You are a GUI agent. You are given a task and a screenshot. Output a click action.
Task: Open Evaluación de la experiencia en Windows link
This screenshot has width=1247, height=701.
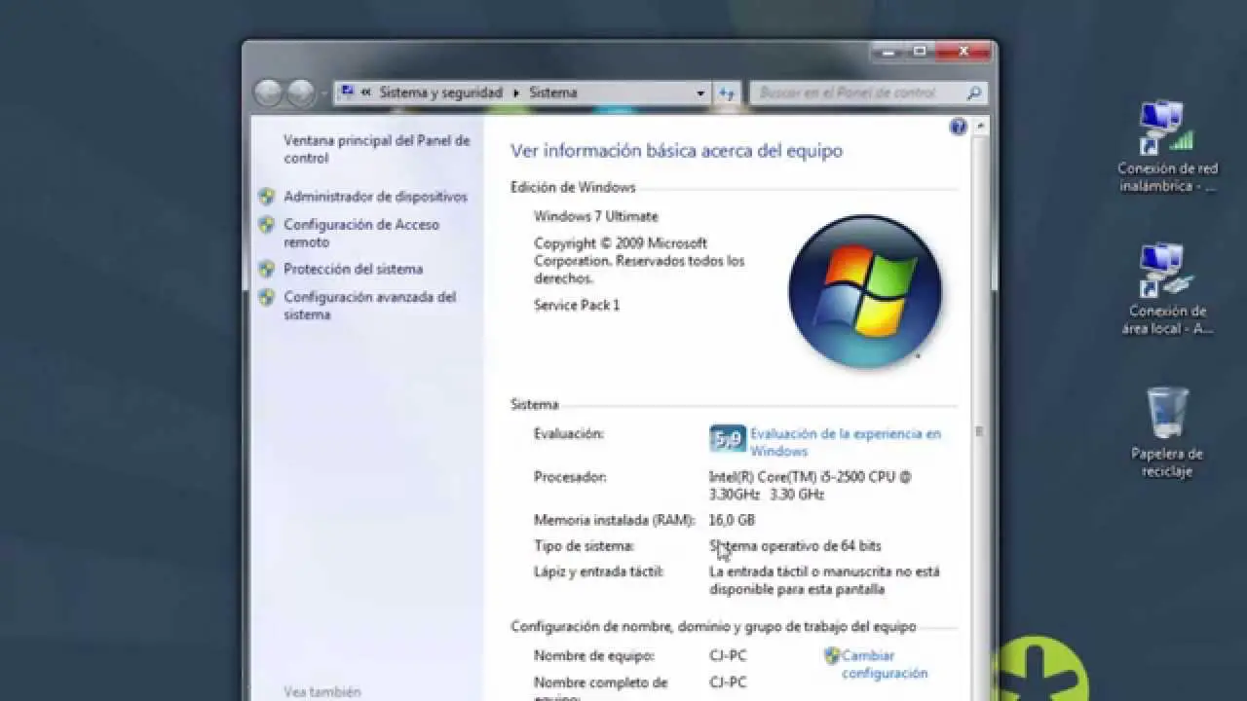tap(846, 442)
